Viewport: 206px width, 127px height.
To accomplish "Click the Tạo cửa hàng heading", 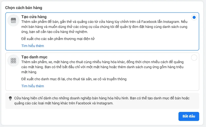I will [34, 17].
